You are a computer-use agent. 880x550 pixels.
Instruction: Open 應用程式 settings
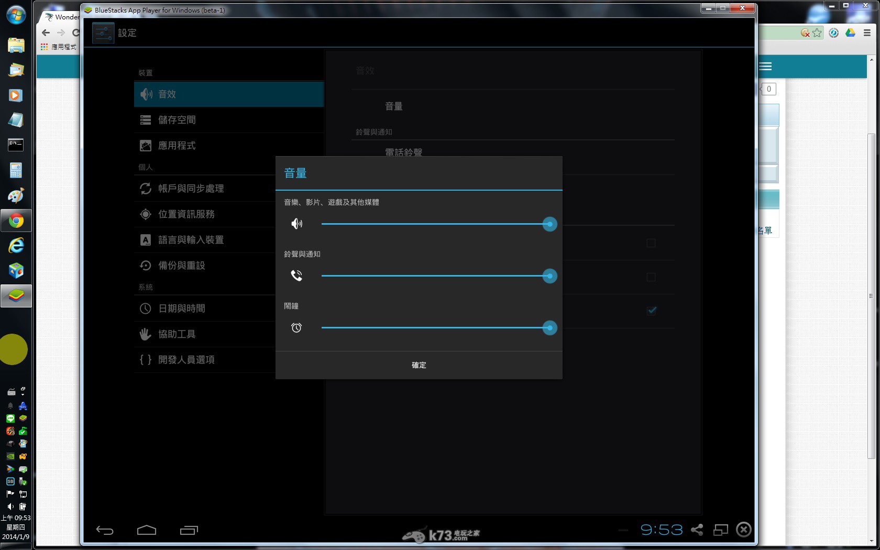point(229,146)
